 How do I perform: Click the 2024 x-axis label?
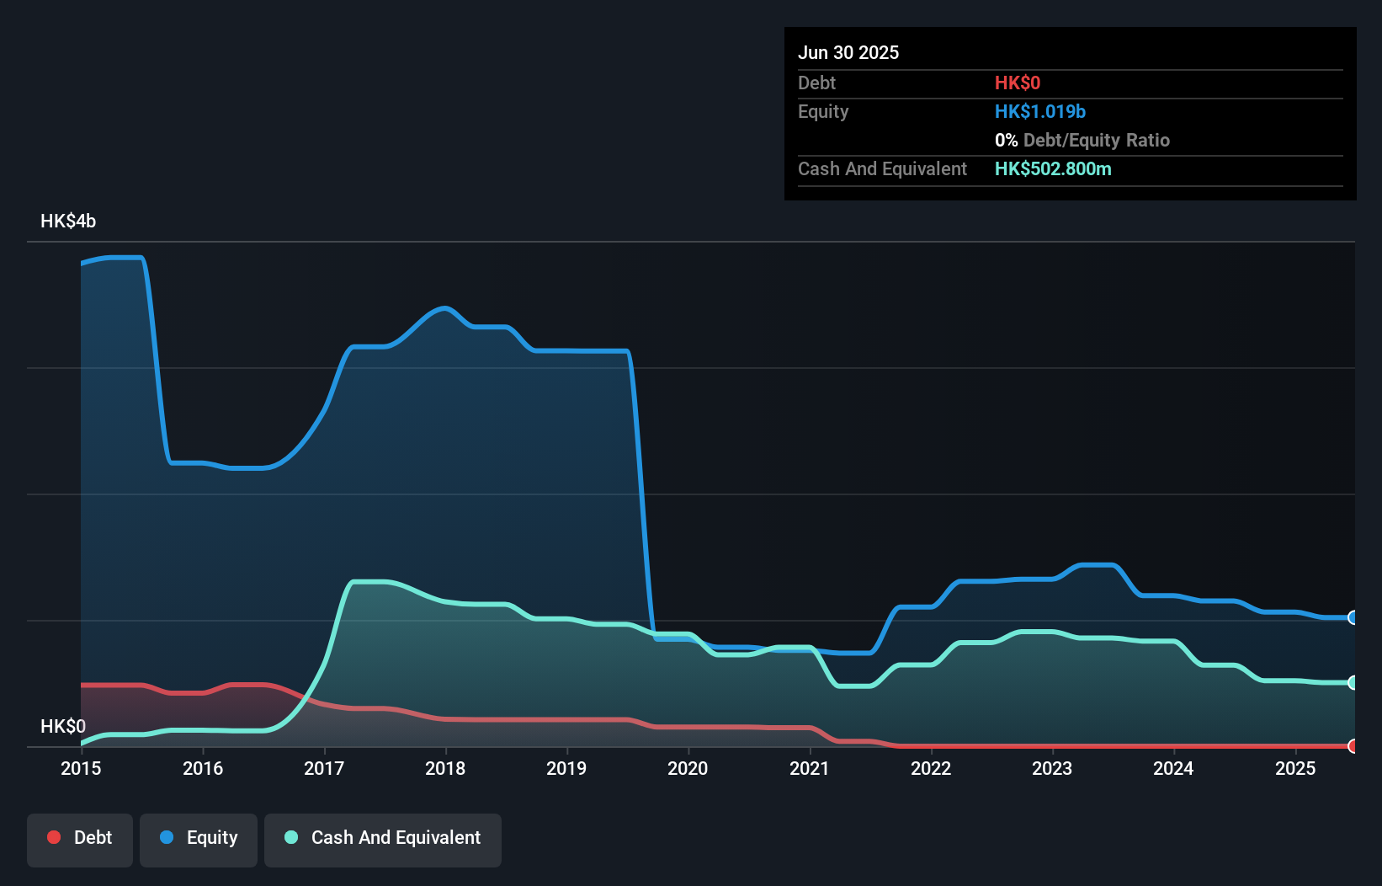click(x=1173, y=768)
